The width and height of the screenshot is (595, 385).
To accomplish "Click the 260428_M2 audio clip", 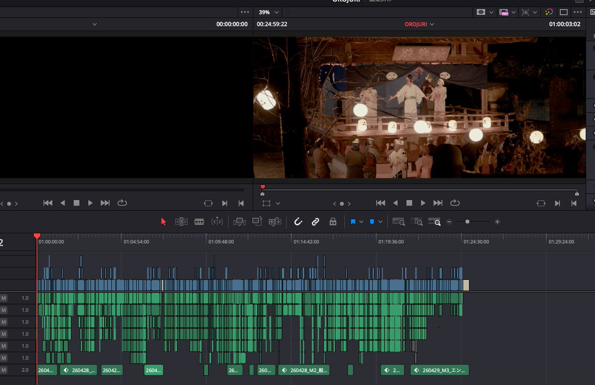I will click(x=304, y=370).
